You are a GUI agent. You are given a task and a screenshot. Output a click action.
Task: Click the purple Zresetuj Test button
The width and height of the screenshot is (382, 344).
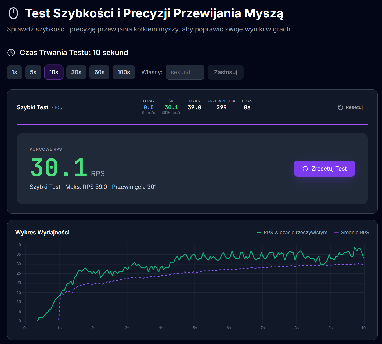[x=325, y=169]
